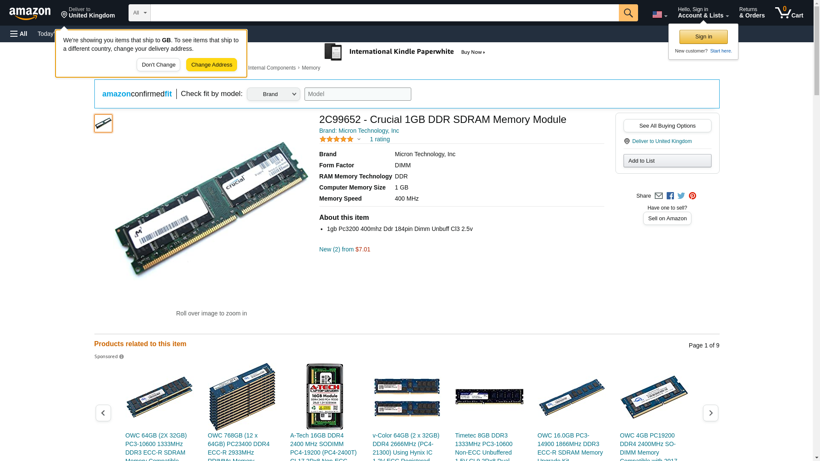The height and width of the screenshot is (461, 820).
Task: Click the Change Address button
Action: click(211, 65)
